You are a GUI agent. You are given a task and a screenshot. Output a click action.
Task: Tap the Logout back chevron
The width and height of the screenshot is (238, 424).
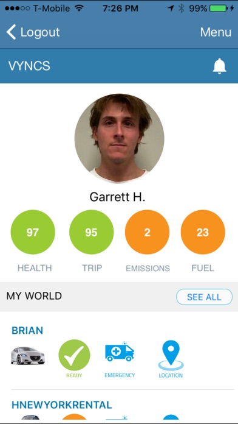[x=12, y=32]
